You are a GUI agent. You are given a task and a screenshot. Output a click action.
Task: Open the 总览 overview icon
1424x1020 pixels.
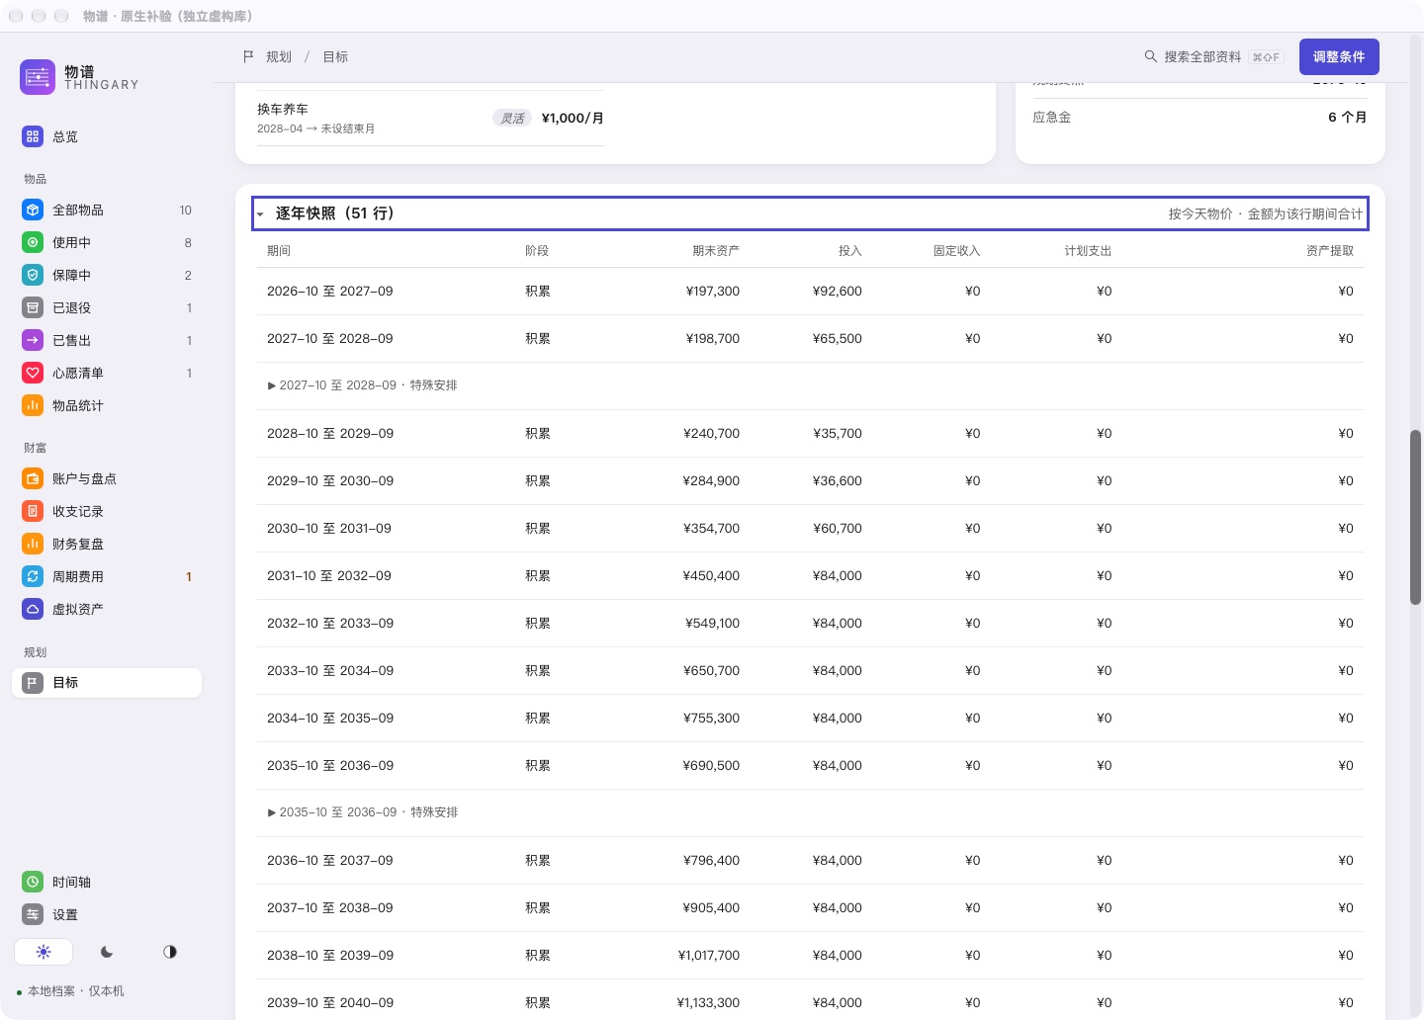tap(33, 136)
